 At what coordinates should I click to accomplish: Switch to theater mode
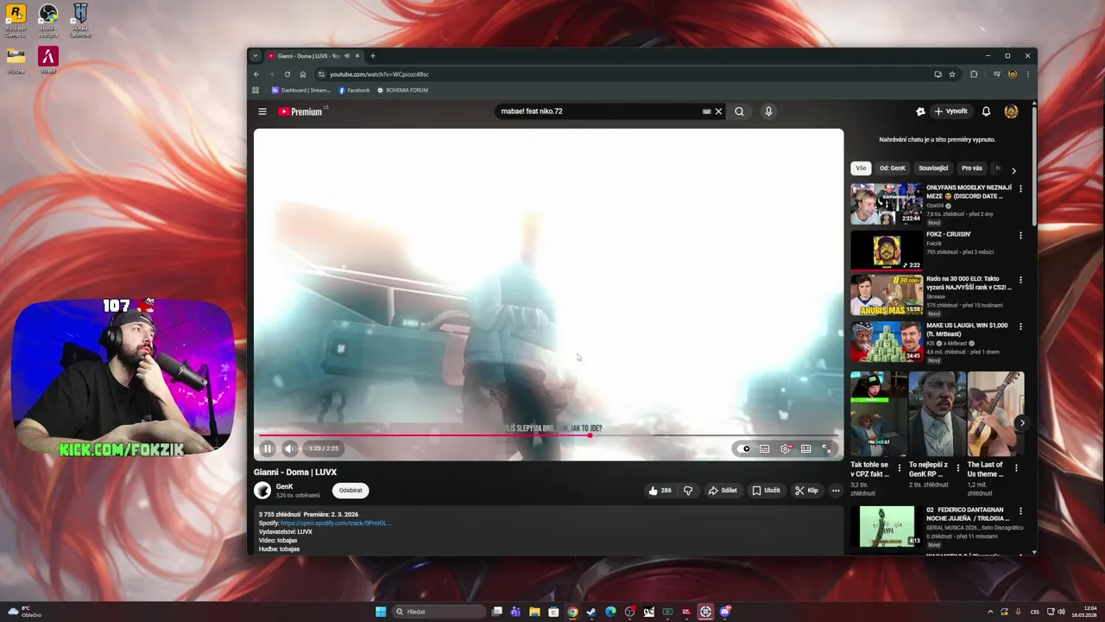pyautogui.click(x=805, y=448)
